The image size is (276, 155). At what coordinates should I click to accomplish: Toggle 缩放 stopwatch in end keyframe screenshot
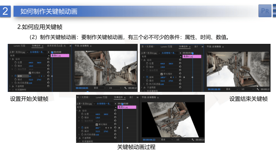(147, 67)
